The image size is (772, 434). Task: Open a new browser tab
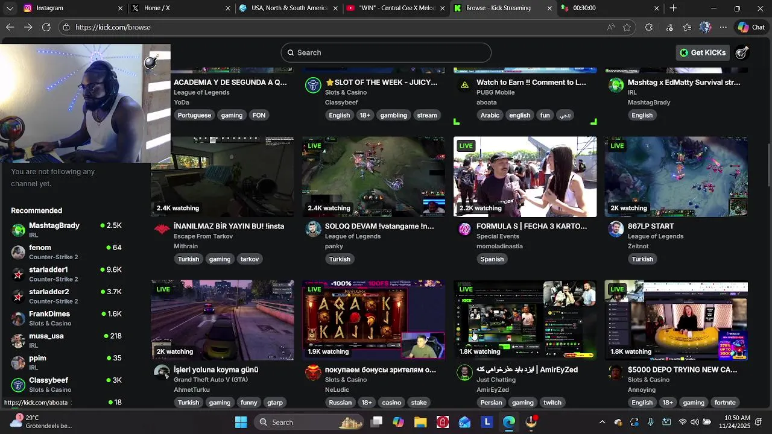(x=673, y=8)
